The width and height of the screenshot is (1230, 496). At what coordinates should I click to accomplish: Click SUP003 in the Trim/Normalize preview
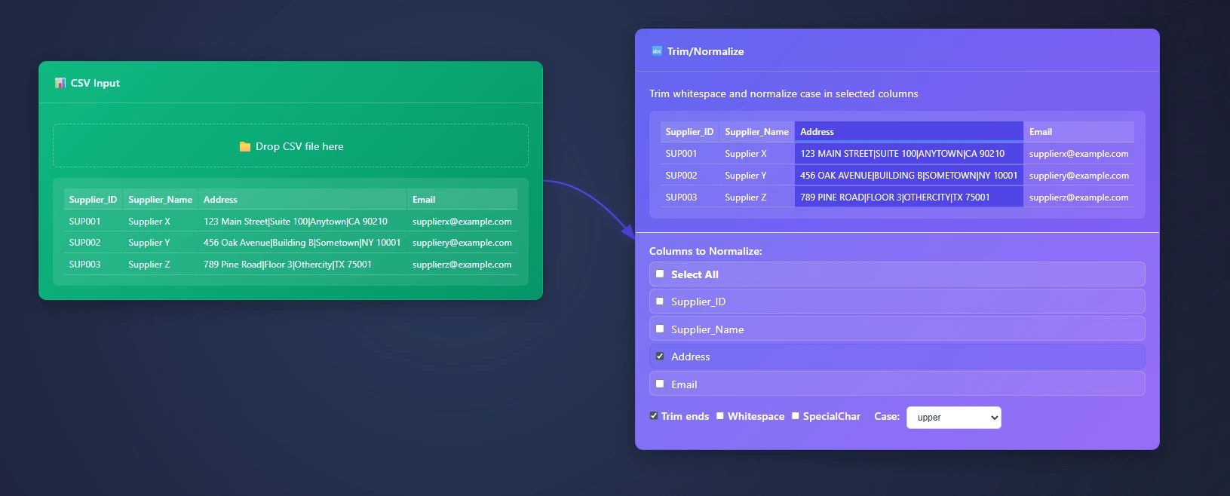(x=689, y=197)
